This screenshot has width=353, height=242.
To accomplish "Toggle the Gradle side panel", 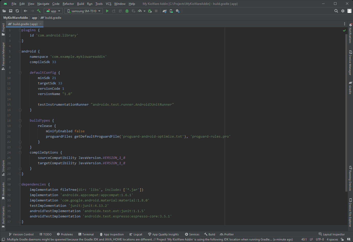I will pos(350,88).
